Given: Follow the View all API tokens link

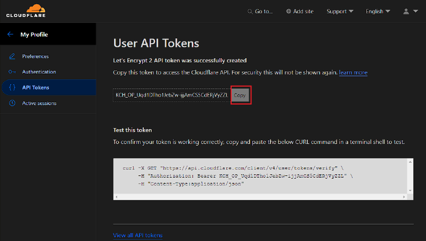Looking at the screenshot, I should coord(138,235).
